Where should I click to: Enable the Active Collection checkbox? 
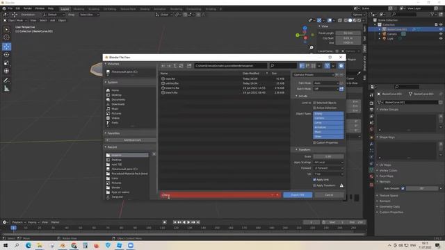[314, 108]
